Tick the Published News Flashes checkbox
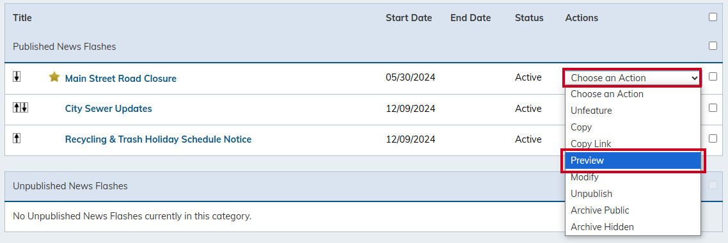 (x=713, y=46)
